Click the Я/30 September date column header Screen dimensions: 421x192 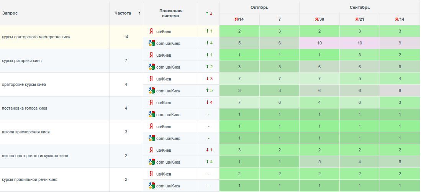coord(319,19)
